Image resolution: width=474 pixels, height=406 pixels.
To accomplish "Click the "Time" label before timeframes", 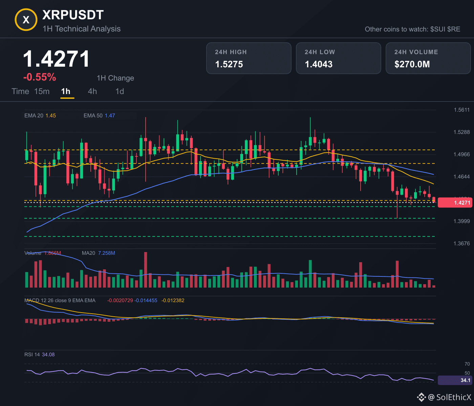I will (20, 91).
